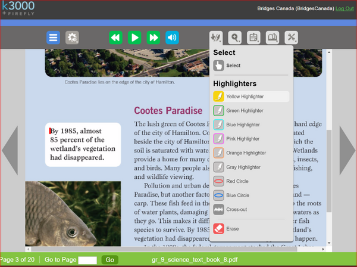Click the scroll down arrow
Viewport: 357px width, 267px height.
coord(329,243)
